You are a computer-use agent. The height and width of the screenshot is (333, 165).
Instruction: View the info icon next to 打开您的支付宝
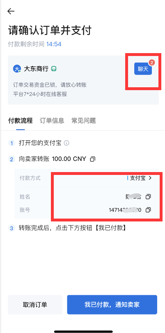[66, 143]
